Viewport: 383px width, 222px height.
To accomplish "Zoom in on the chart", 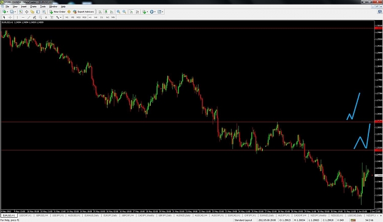I will click(x=118, y=12).
